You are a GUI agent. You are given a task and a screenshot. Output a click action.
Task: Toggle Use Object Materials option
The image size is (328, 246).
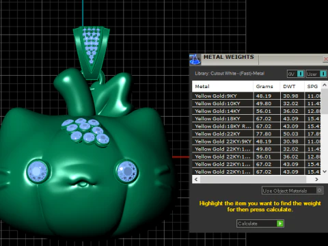point(292,191)
